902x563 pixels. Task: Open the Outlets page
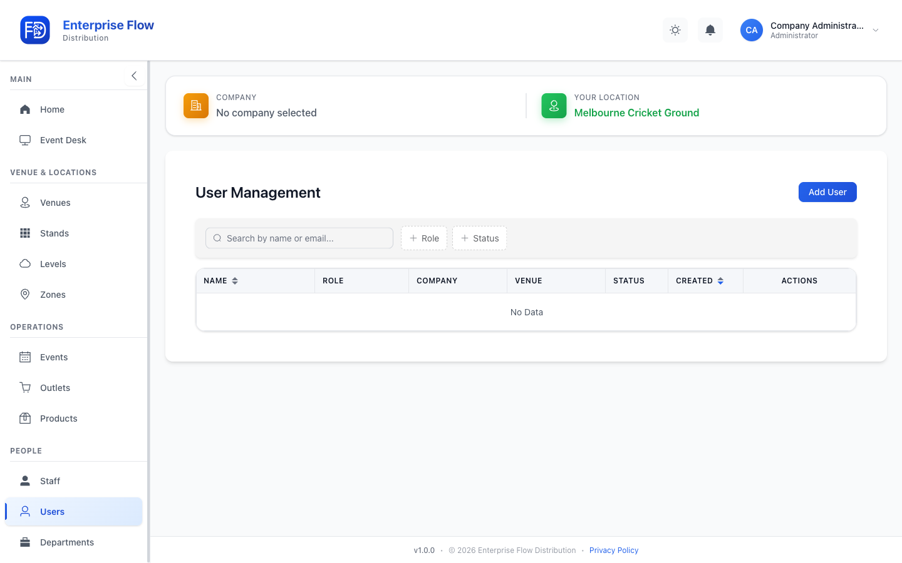click(74, 388)
